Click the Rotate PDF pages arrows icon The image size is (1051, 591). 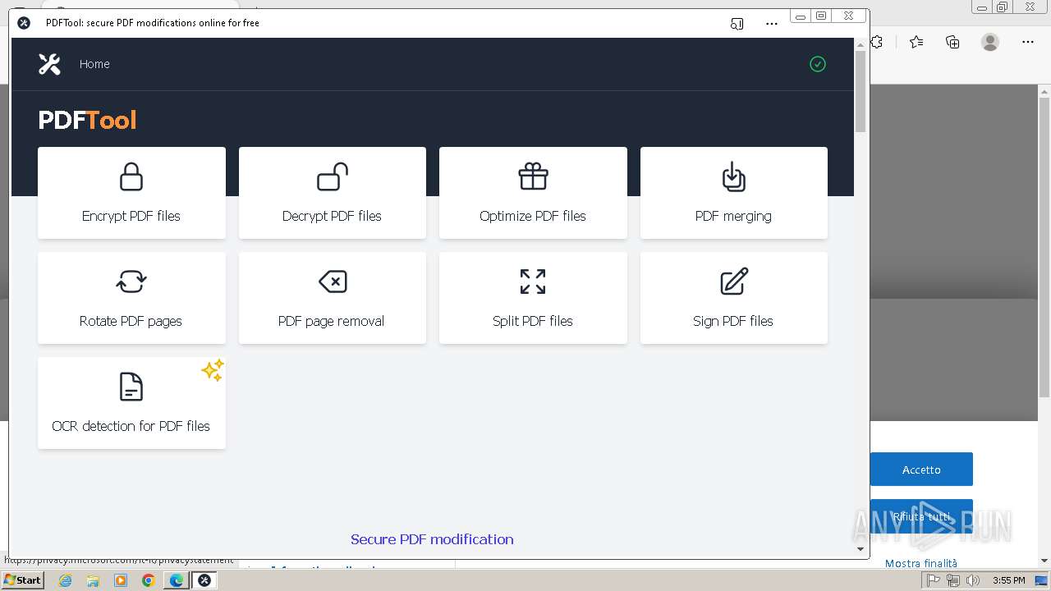pyautogui.click(x=131, y=282)
